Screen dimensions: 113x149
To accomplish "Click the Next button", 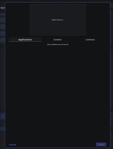I will click(x=101, y=145).
